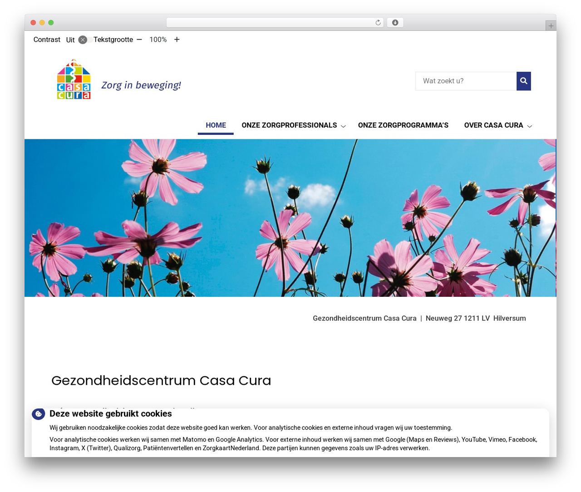Click the cookie icon in banner
581x492 pixels.
[x=38, y=413]
